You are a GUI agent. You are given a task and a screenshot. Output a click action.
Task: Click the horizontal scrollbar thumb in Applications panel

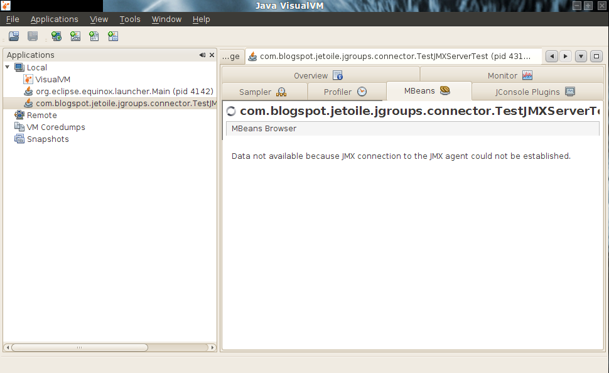[x=80, y=347]
